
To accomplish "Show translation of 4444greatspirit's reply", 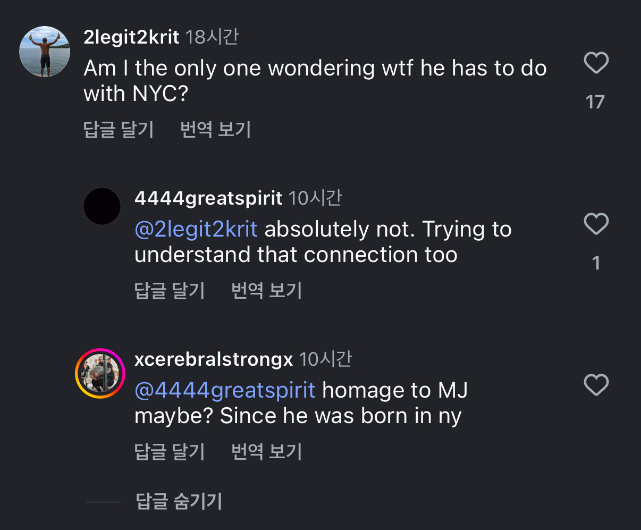I will tap(266, 290).
